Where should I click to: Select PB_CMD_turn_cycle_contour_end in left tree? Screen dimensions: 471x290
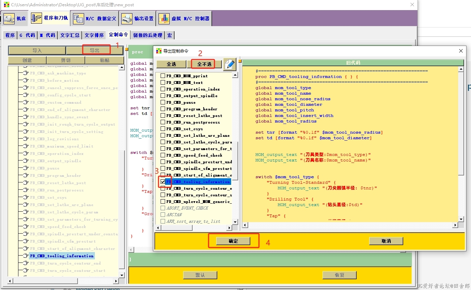[x=65, y=263]
